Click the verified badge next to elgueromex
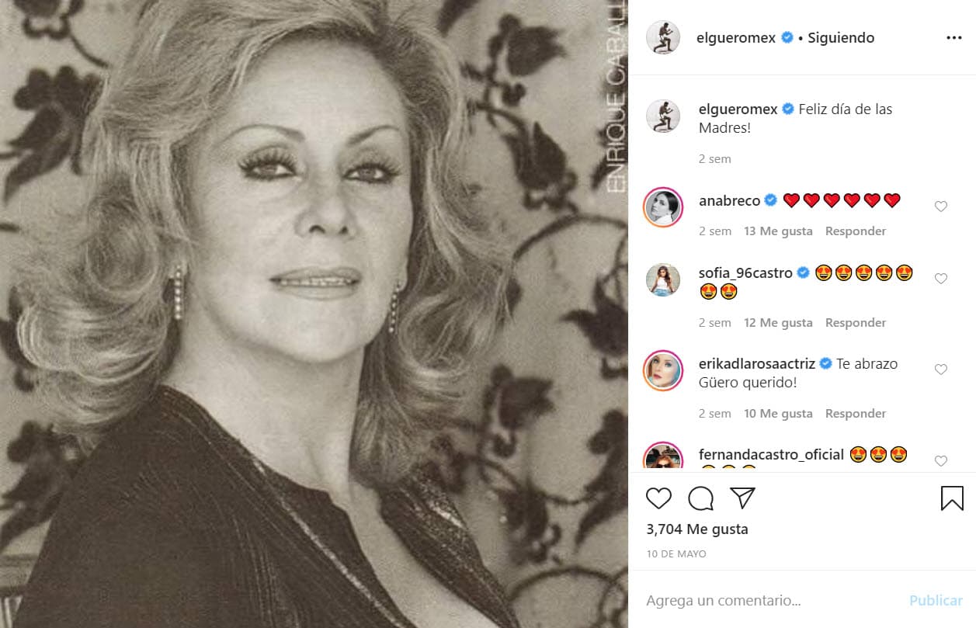The image size is (976, 628). tap(787, 36)
